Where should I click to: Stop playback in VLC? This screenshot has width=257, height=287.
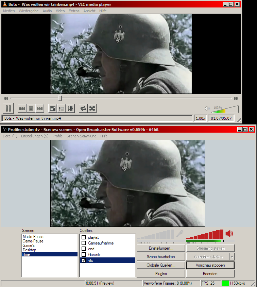coord(31,108)
